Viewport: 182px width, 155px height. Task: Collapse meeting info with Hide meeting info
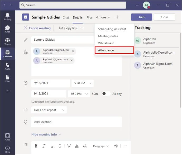pos(46,135)
